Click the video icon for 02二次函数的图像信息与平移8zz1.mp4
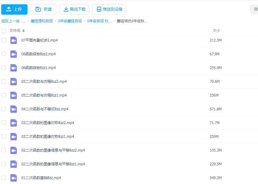 coord(13,164)
